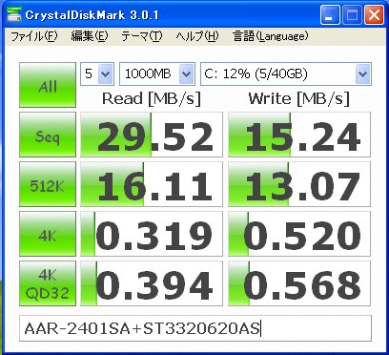Click the Seq write result 15.24
Screen dimensions: 389x355
pos(299,135)
